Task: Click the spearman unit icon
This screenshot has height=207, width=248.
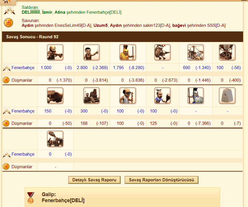Action: click(x=196, y=96)
